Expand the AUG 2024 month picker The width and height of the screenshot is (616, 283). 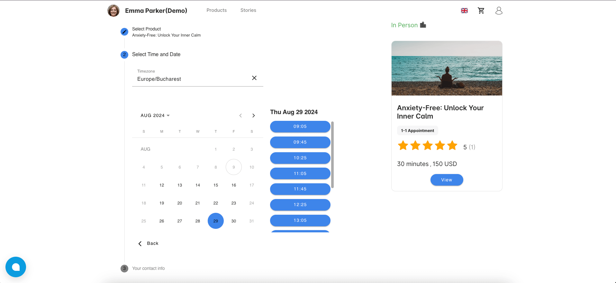pos(155,115)
